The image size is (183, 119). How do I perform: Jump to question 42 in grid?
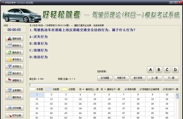point(51,114)
